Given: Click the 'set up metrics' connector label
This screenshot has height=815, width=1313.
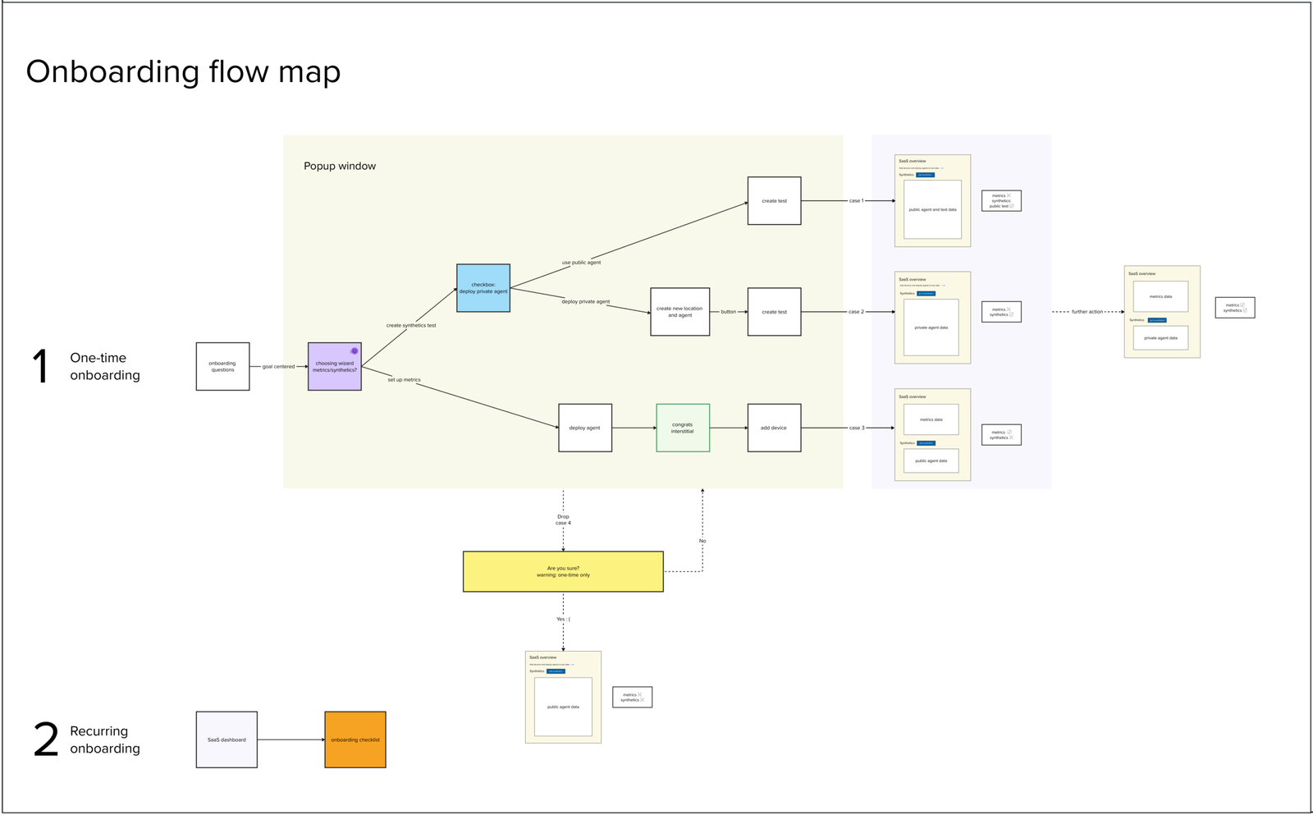Looking at the screenshot, I should pyautogui.click(x=405, y=380).
